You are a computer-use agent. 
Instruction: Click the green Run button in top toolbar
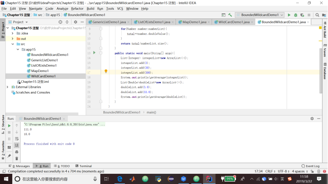click(289, 15)
